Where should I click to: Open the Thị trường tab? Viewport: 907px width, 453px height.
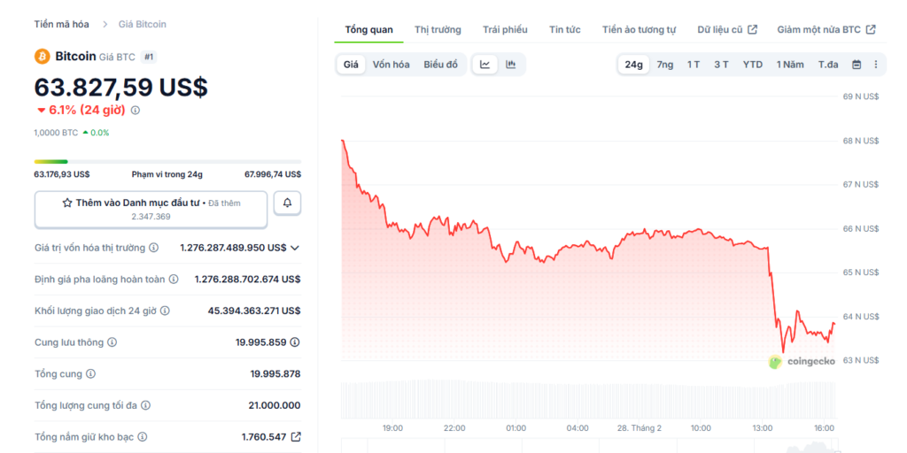438,30
